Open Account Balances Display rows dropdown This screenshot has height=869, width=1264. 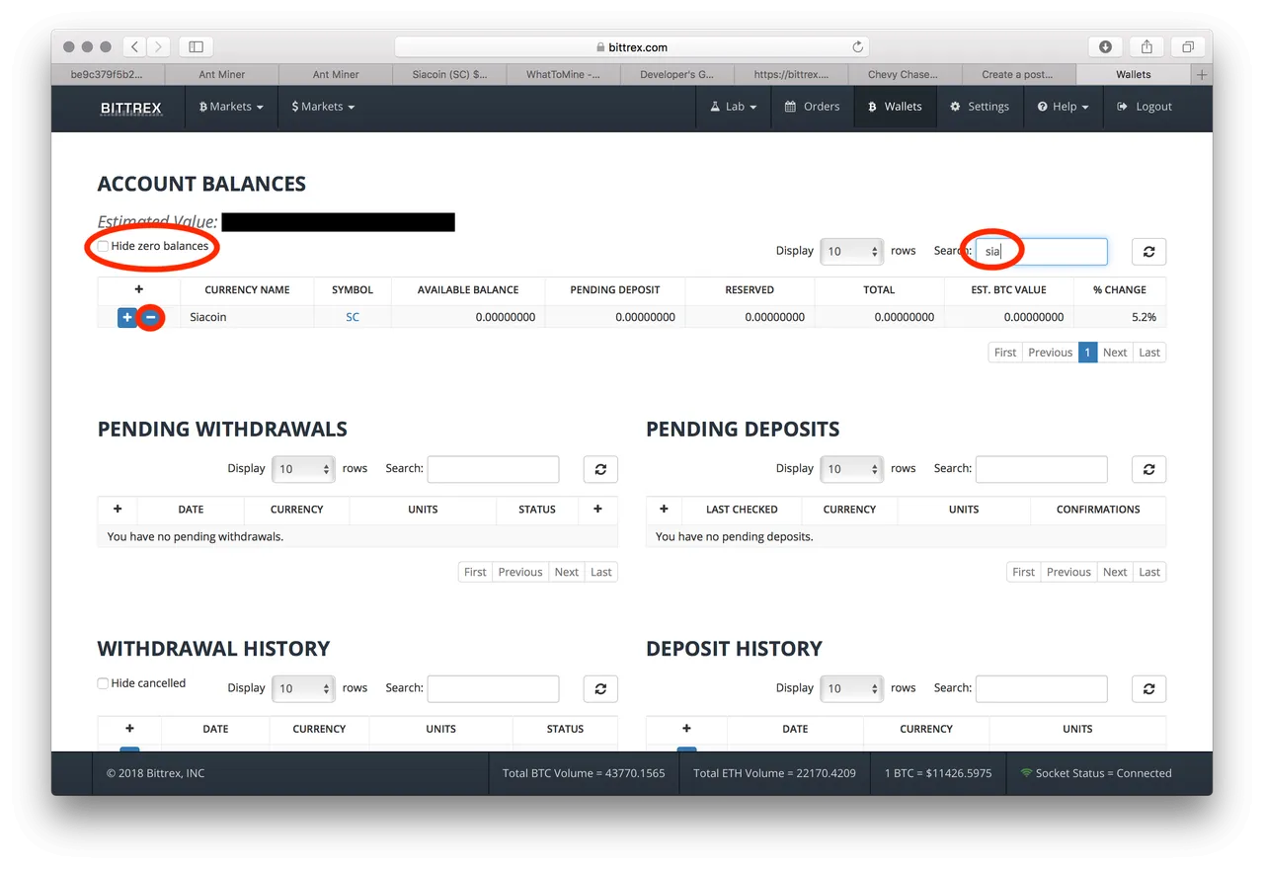coord(851,252)
